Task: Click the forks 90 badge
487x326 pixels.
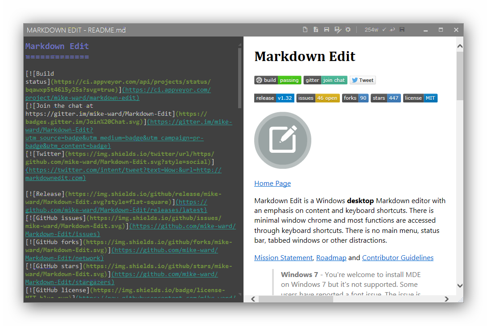Action: [x=355, y=98]
